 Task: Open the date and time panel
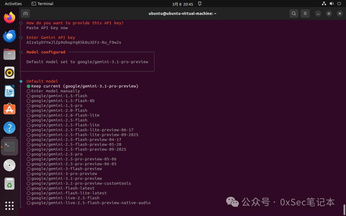[x=183, y=4]
